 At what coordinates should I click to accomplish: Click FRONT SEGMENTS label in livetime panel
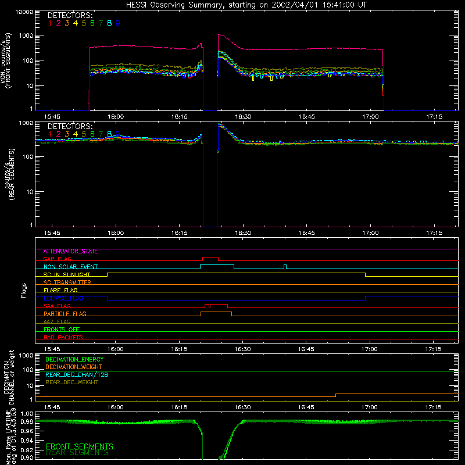[80, 446]
